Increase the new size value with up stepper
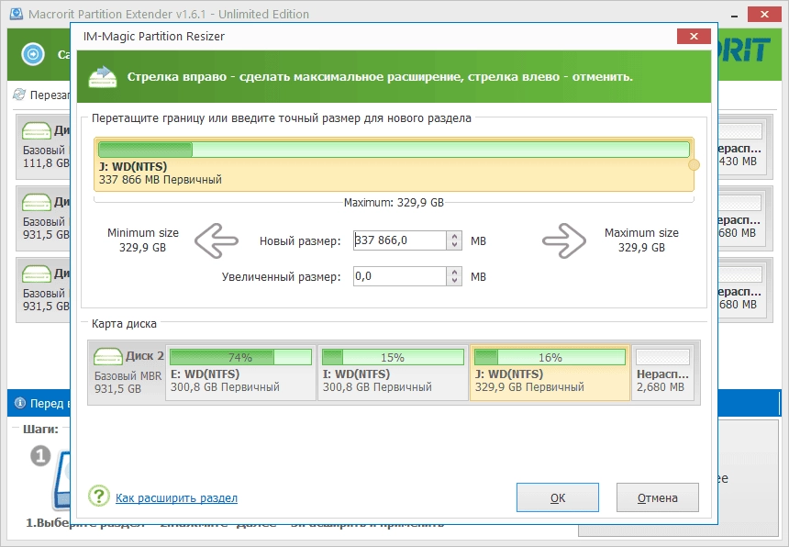 tap(454, 236)
